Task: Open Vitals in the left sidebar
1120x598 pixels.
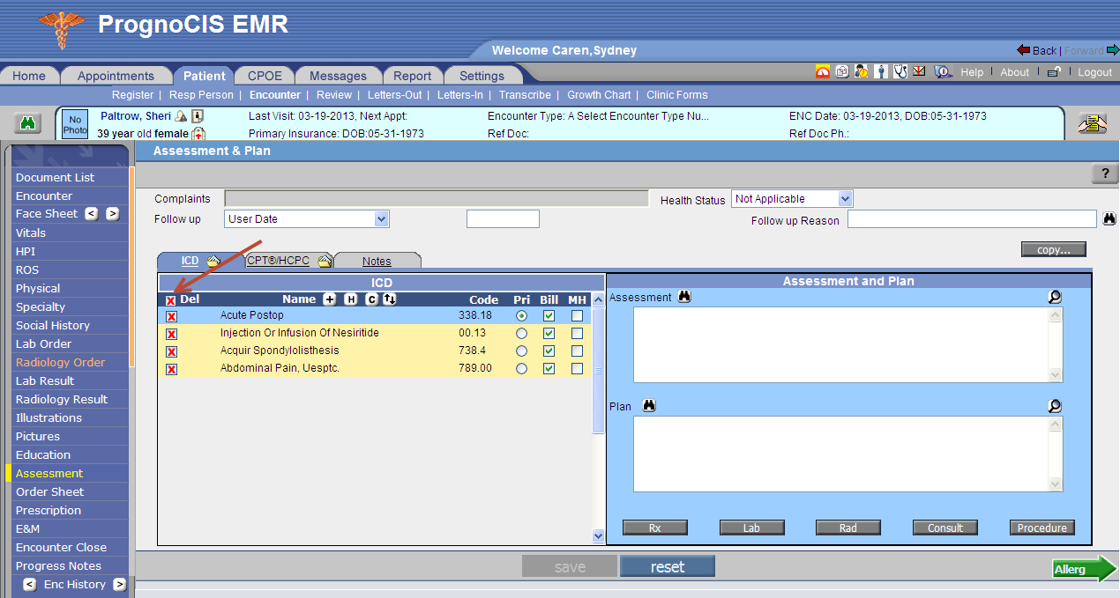Action: (31, 233)
